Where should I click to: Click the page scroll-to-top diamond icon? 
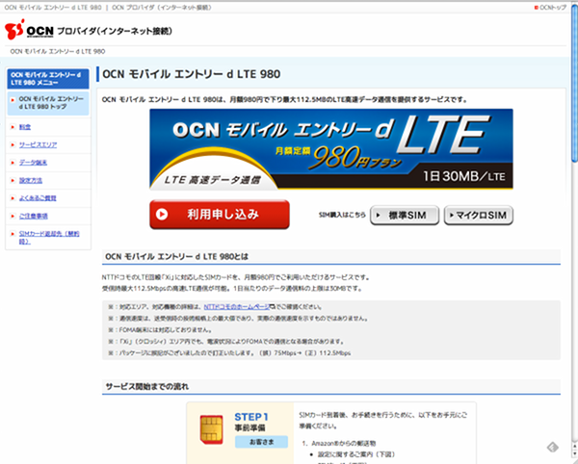coord(552,447)
